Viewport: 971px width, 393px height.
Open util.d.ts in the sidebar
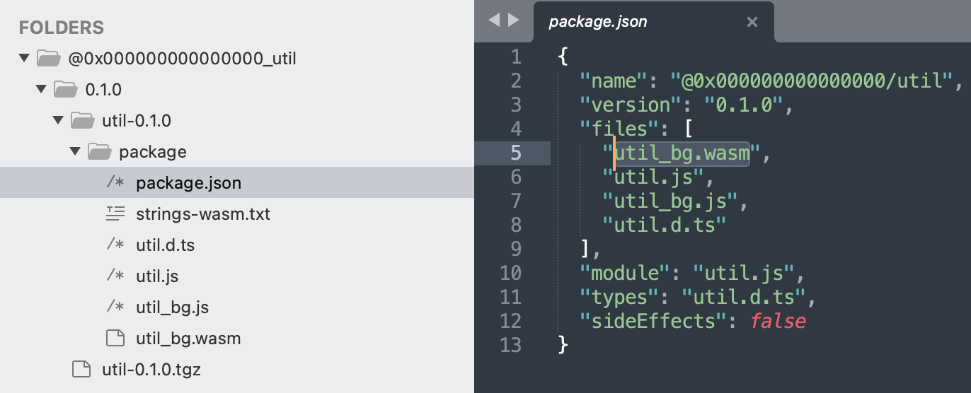165,245
